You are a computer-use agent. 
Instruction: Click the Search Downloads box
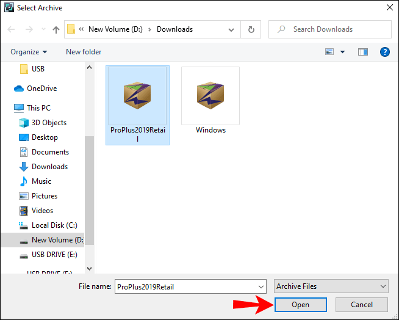click(330, 29)
